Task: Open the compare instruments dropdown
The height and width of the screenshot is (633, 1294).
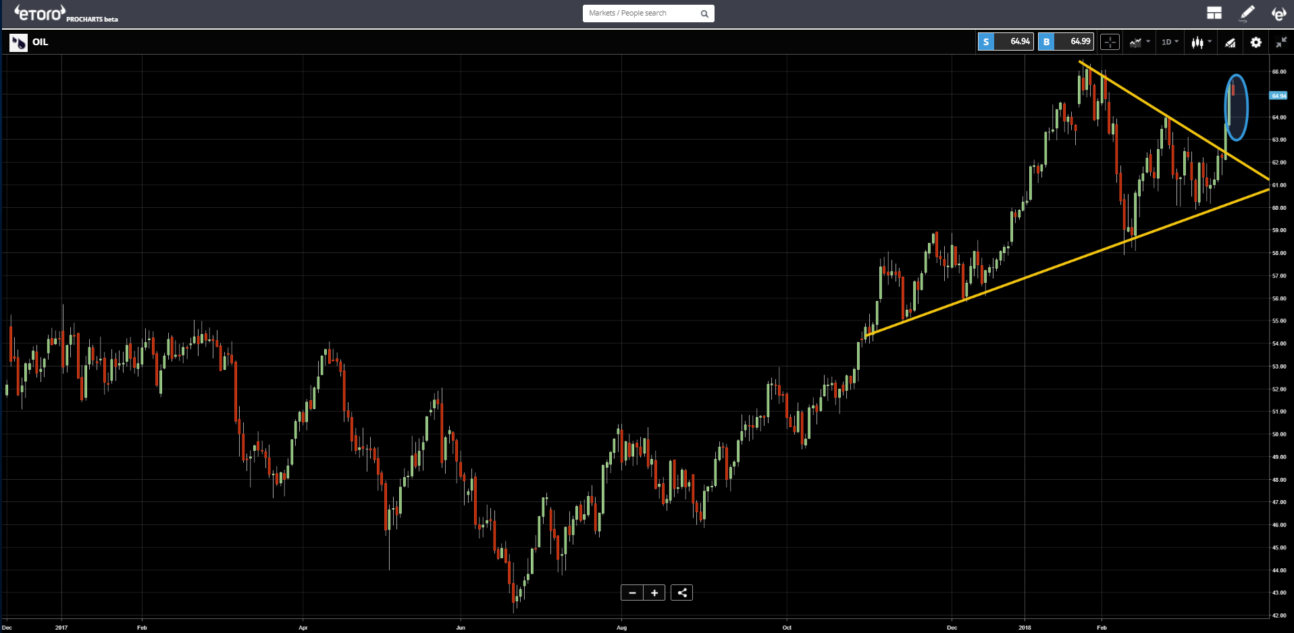Action: (1139, 42)
